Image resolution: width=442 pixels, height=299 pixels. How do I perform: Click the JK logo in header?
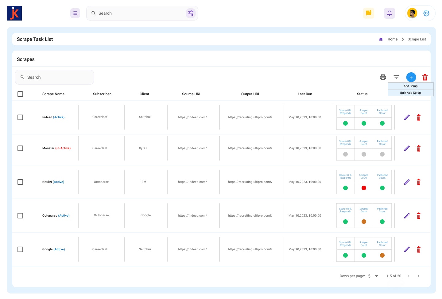click(14, 13)
